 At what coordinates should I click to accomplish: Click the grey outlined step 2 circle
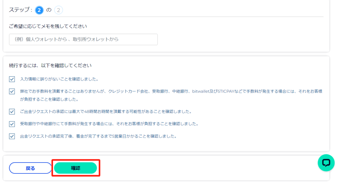[58, 10]
